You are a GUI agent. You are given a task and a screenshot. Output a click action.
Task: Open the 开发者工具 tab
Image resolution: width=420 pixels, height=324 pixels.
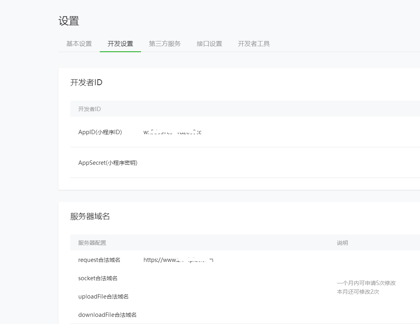tap(254, 44)
